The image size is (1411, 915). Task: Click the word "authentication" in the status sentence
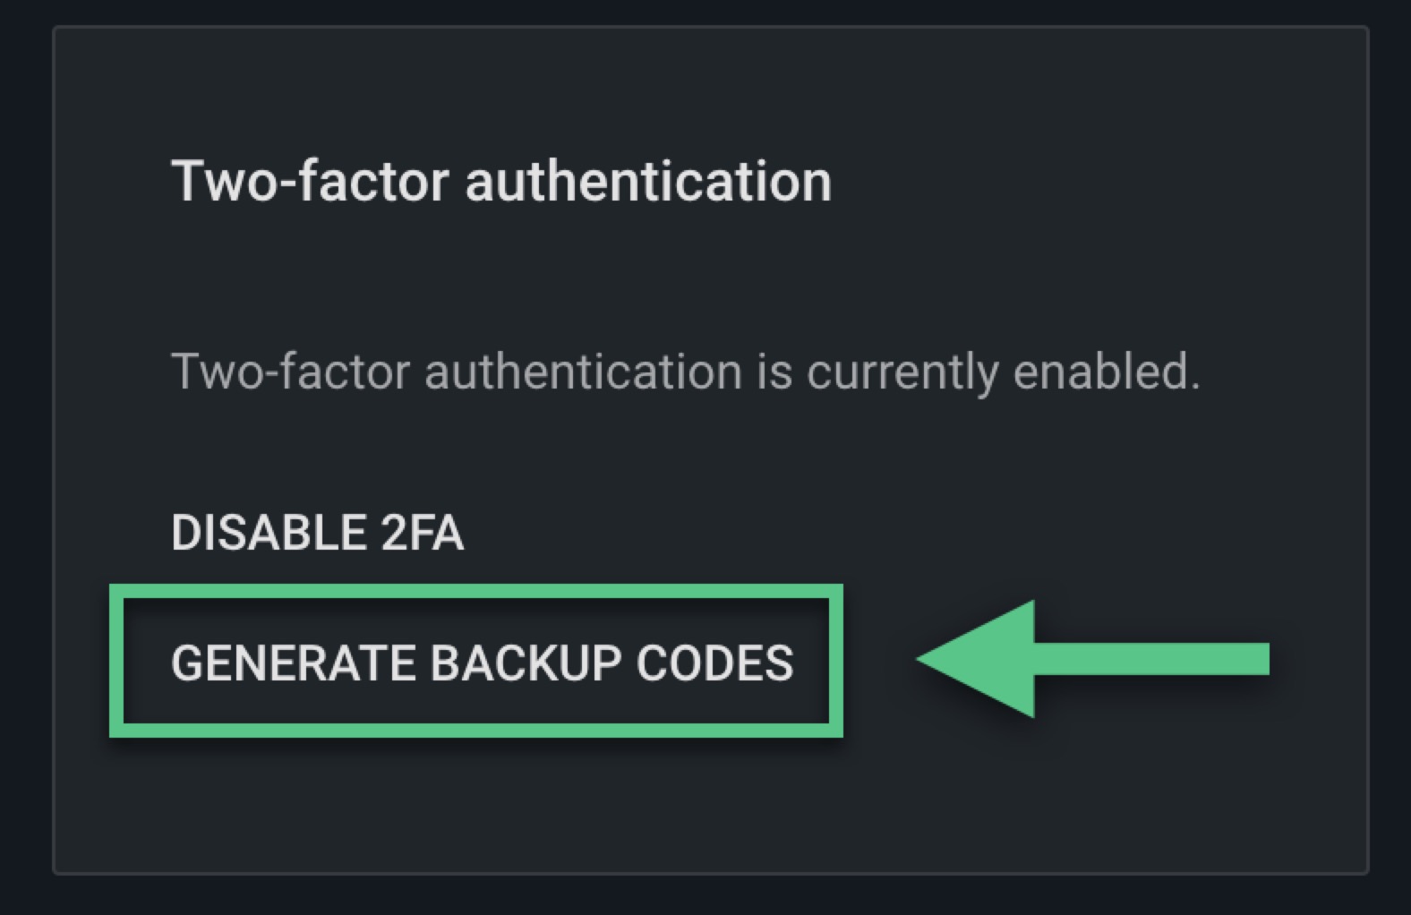tap(583, 372)
